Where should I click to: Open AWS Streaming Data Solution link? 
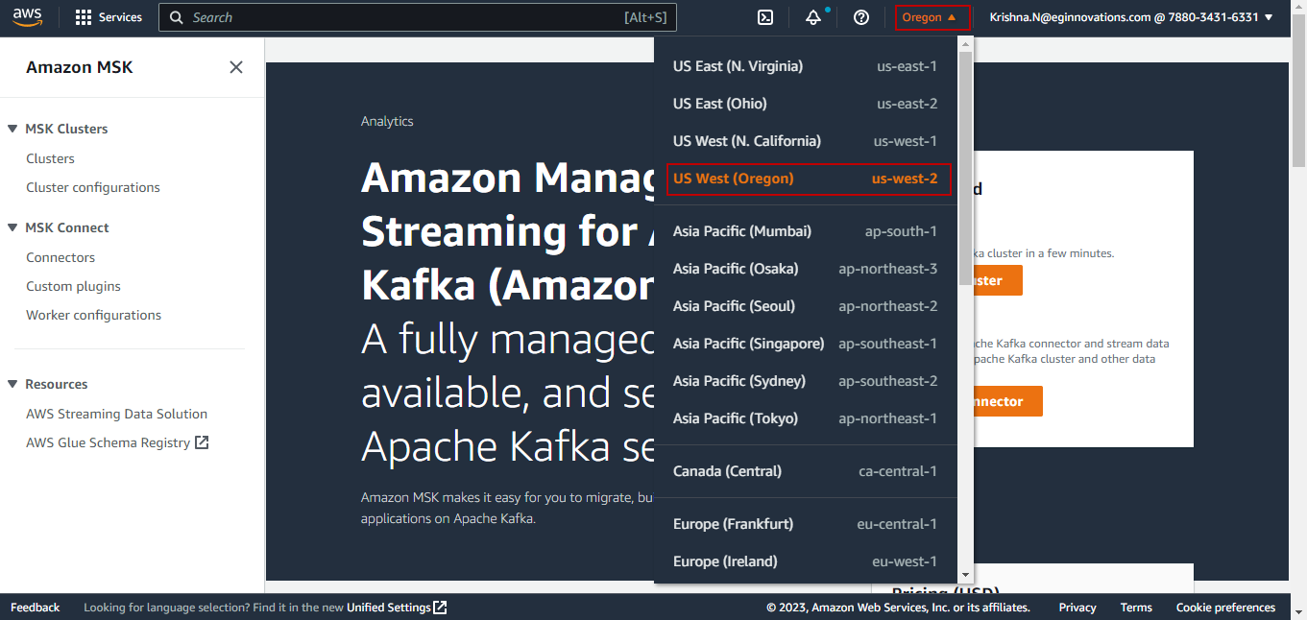116,414
